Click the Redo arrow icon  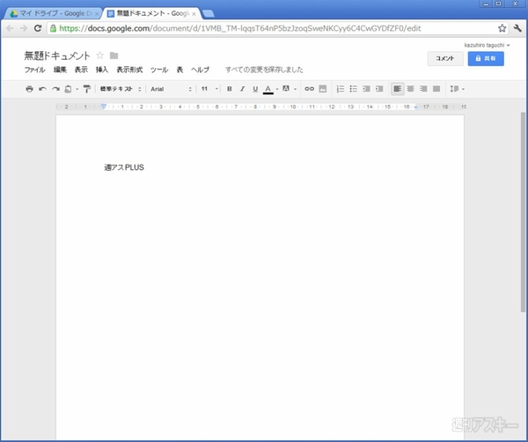click(x=55, y=89)
